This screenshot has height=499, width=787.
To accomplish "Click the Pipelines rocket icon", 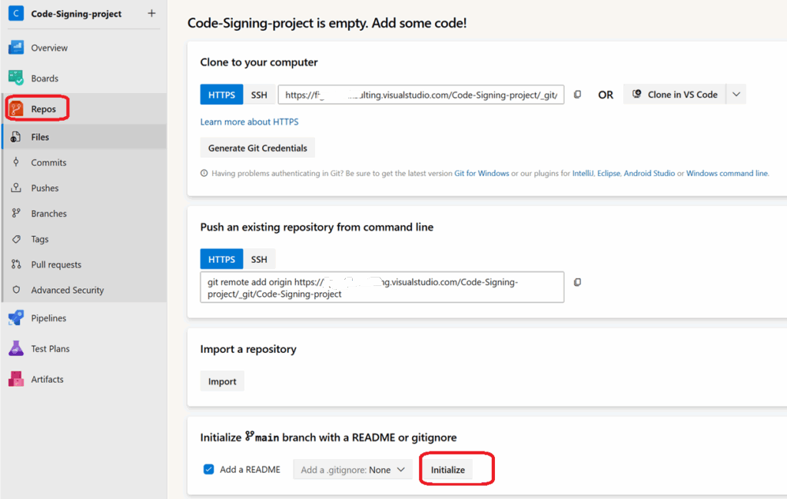I will click(x=16, y=318).
